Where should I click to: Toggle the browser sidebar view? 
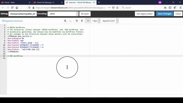170,8
